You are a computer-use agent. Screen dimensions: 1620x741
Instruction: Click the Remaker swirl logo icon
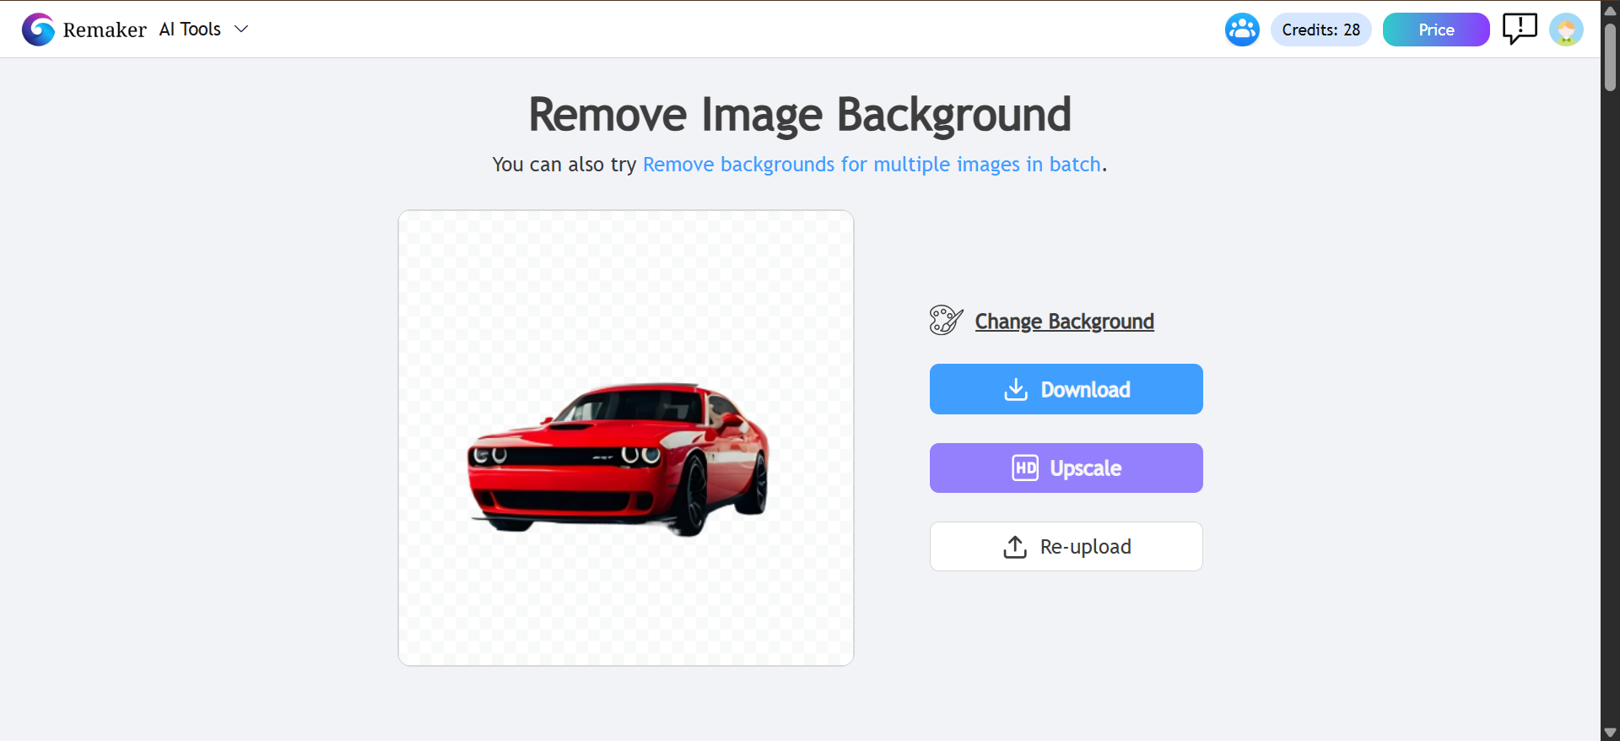tap(38, 30)
